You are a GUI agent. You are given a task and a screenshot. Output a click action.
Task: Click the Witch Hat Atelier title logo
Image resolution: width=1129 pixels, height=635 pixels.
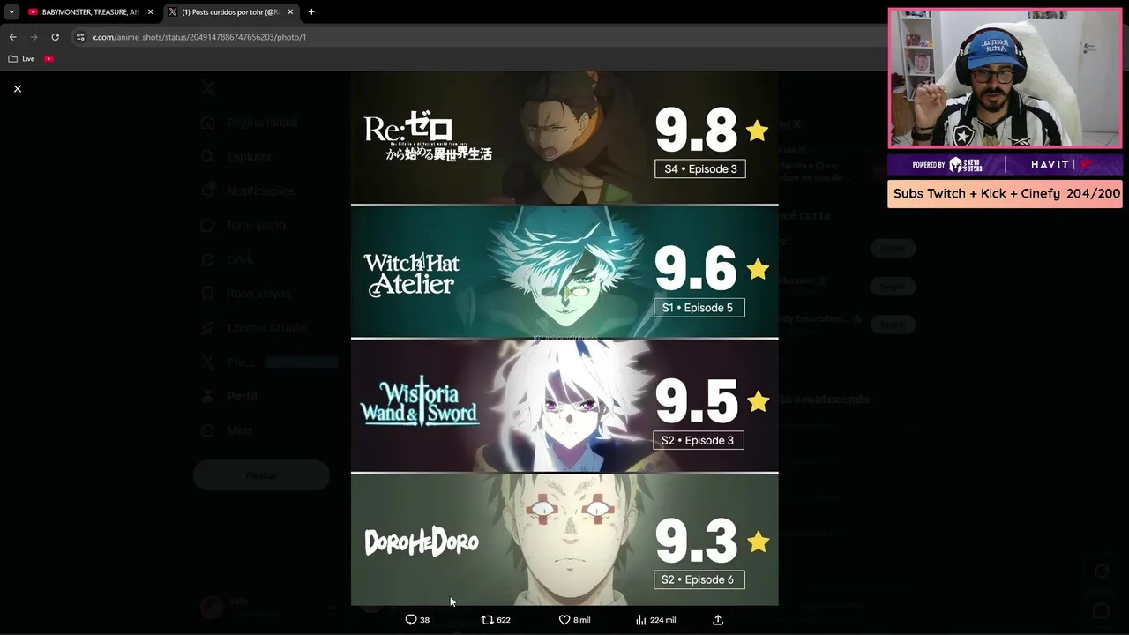[411, 274]
